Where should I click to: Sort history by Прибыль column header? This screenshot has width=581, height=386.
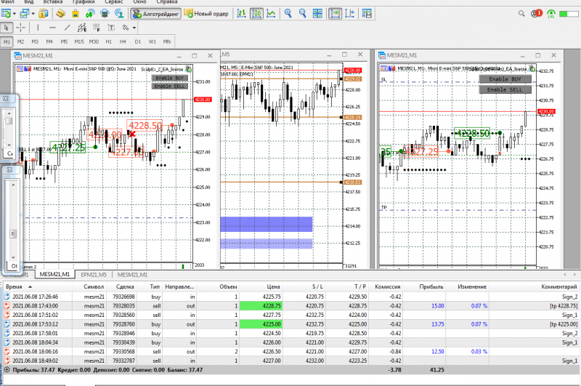(x=424, y=286)
